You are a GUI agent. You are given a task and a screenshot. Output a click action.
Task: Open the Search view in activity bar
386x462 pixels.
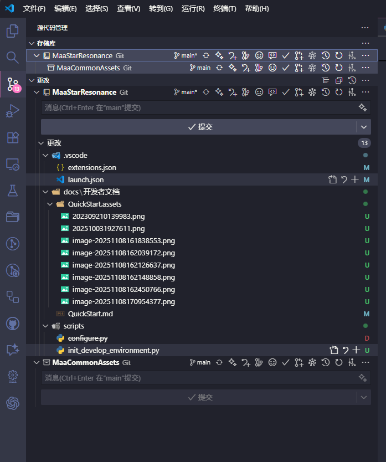(x=12, y=57)
